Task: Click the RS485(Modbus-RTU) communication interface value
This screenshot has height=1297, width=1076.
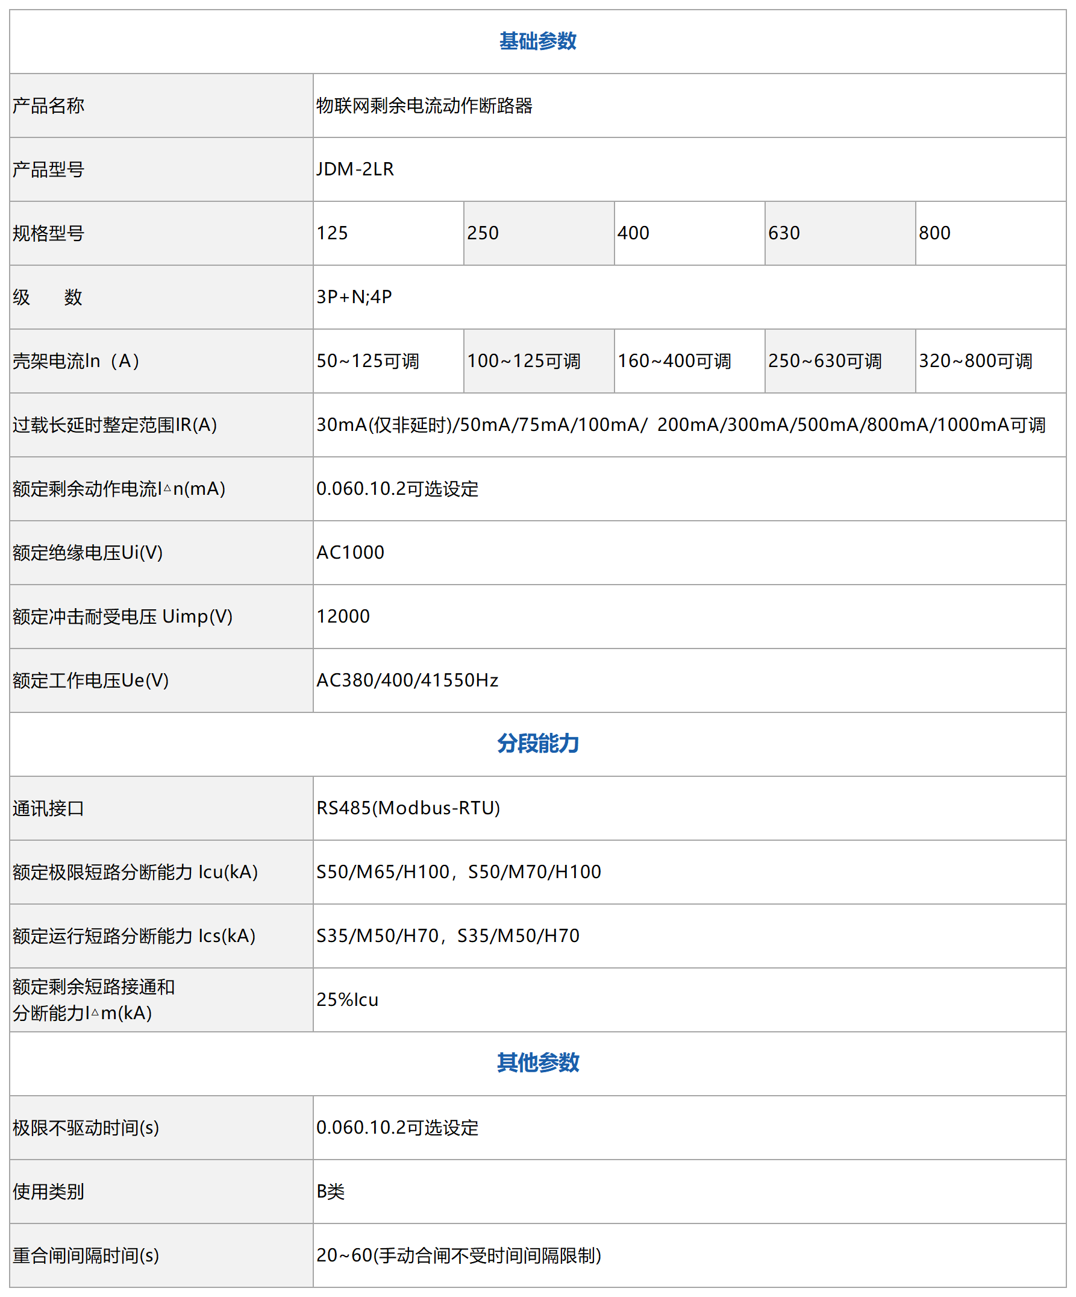Action: (x=408, y=808)
